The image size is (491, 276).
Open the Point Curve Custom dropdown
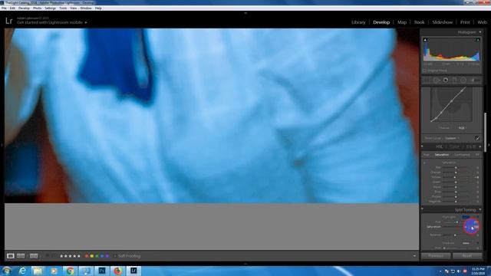pyautogui.click(x=452, y=138)
